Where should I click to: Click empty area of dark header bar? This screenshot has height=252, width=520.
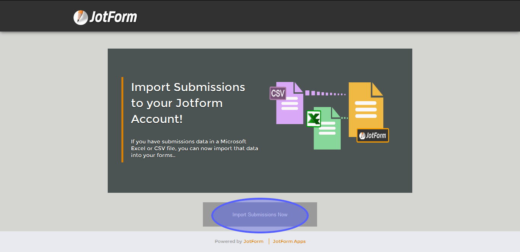click(305, 16)
